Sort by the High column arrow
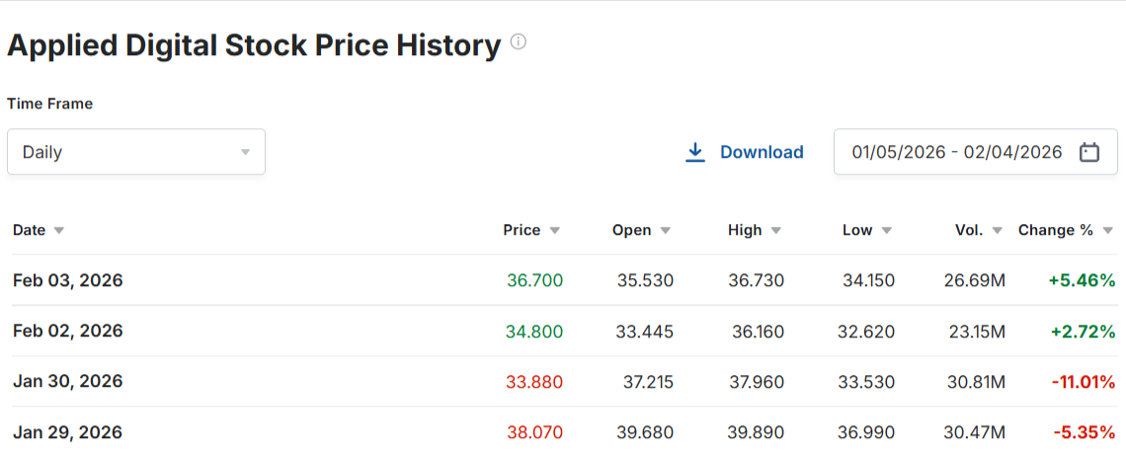The height and width of the screenshot is (455, 1126). 775,230
